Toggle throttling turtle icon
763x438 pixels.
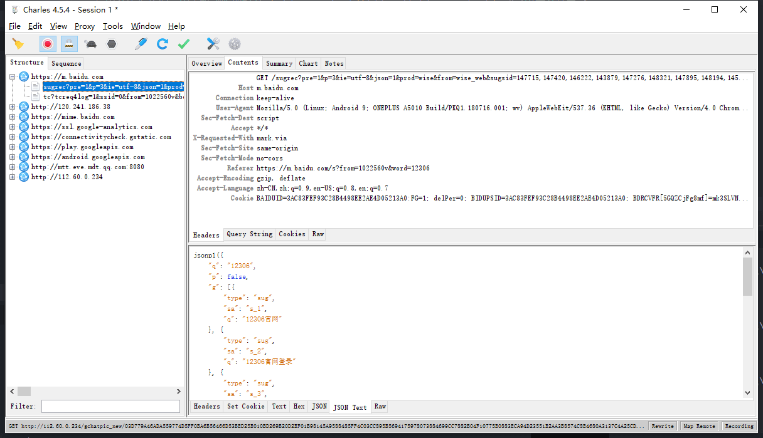pos(91,44)
